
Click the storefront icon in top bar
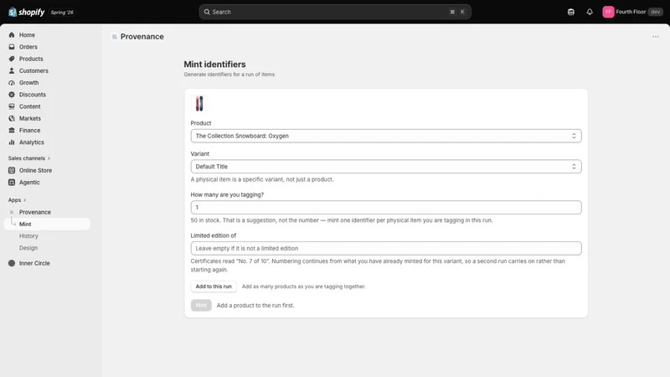click(x=571, y=12)
